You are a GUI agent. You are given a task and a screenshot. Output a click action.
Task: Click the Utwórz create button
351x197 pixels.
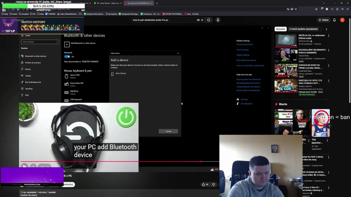(323, 20)
